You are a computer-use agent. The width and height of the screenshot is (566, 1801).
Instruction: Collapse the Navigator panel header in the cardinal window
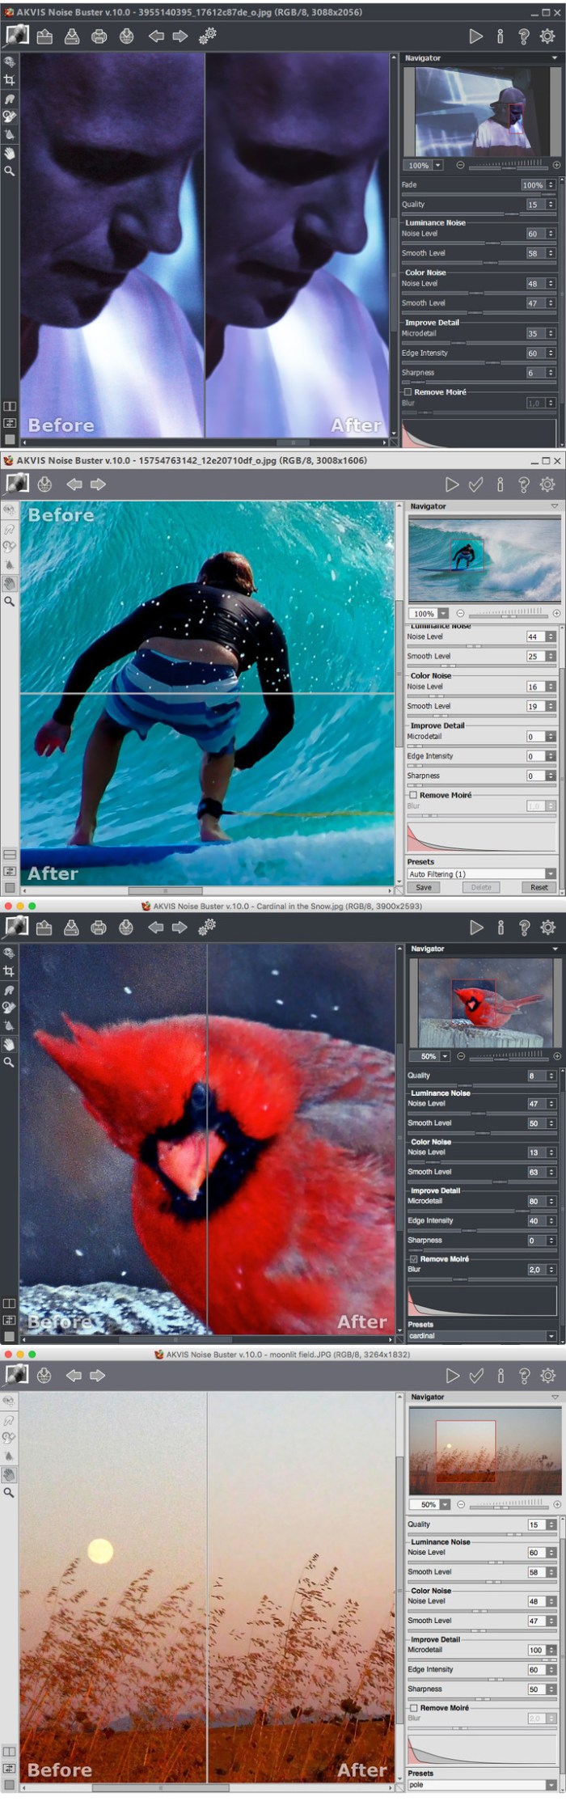[x=555, y=949]
